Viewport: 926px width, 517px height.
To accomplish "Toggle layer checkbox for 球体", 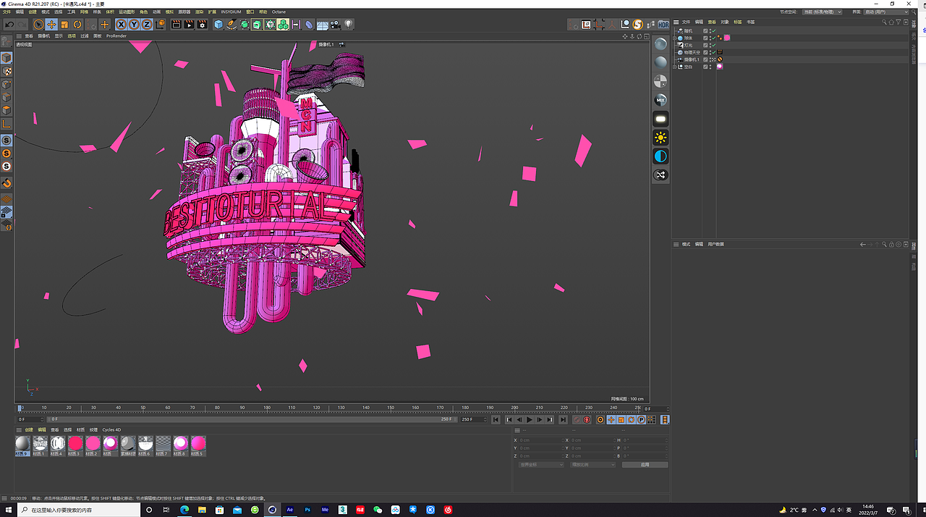I will [x=705, y=38].
